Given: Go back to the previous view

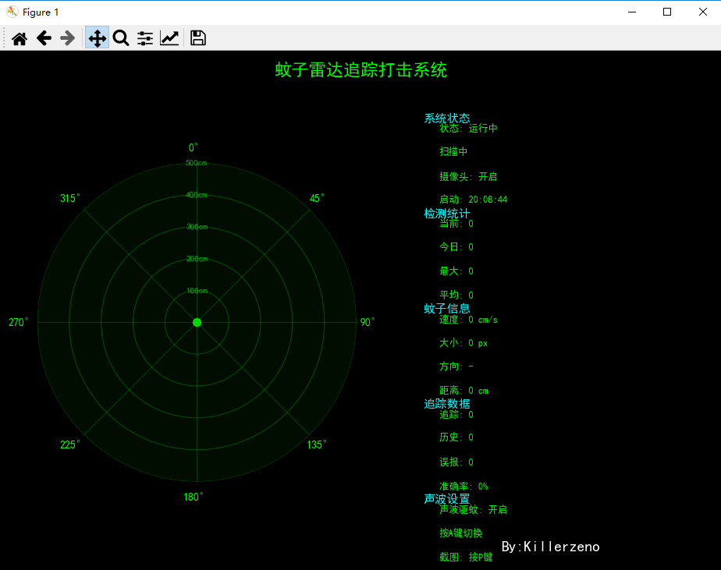Looking at the screenshot, I should click(x=44, y=38).
